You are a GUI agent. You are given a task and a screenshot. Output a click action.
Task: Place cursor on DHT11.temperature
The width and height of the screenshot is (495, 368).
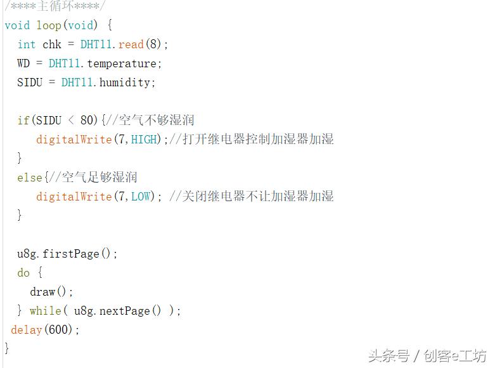click(105, 63)
